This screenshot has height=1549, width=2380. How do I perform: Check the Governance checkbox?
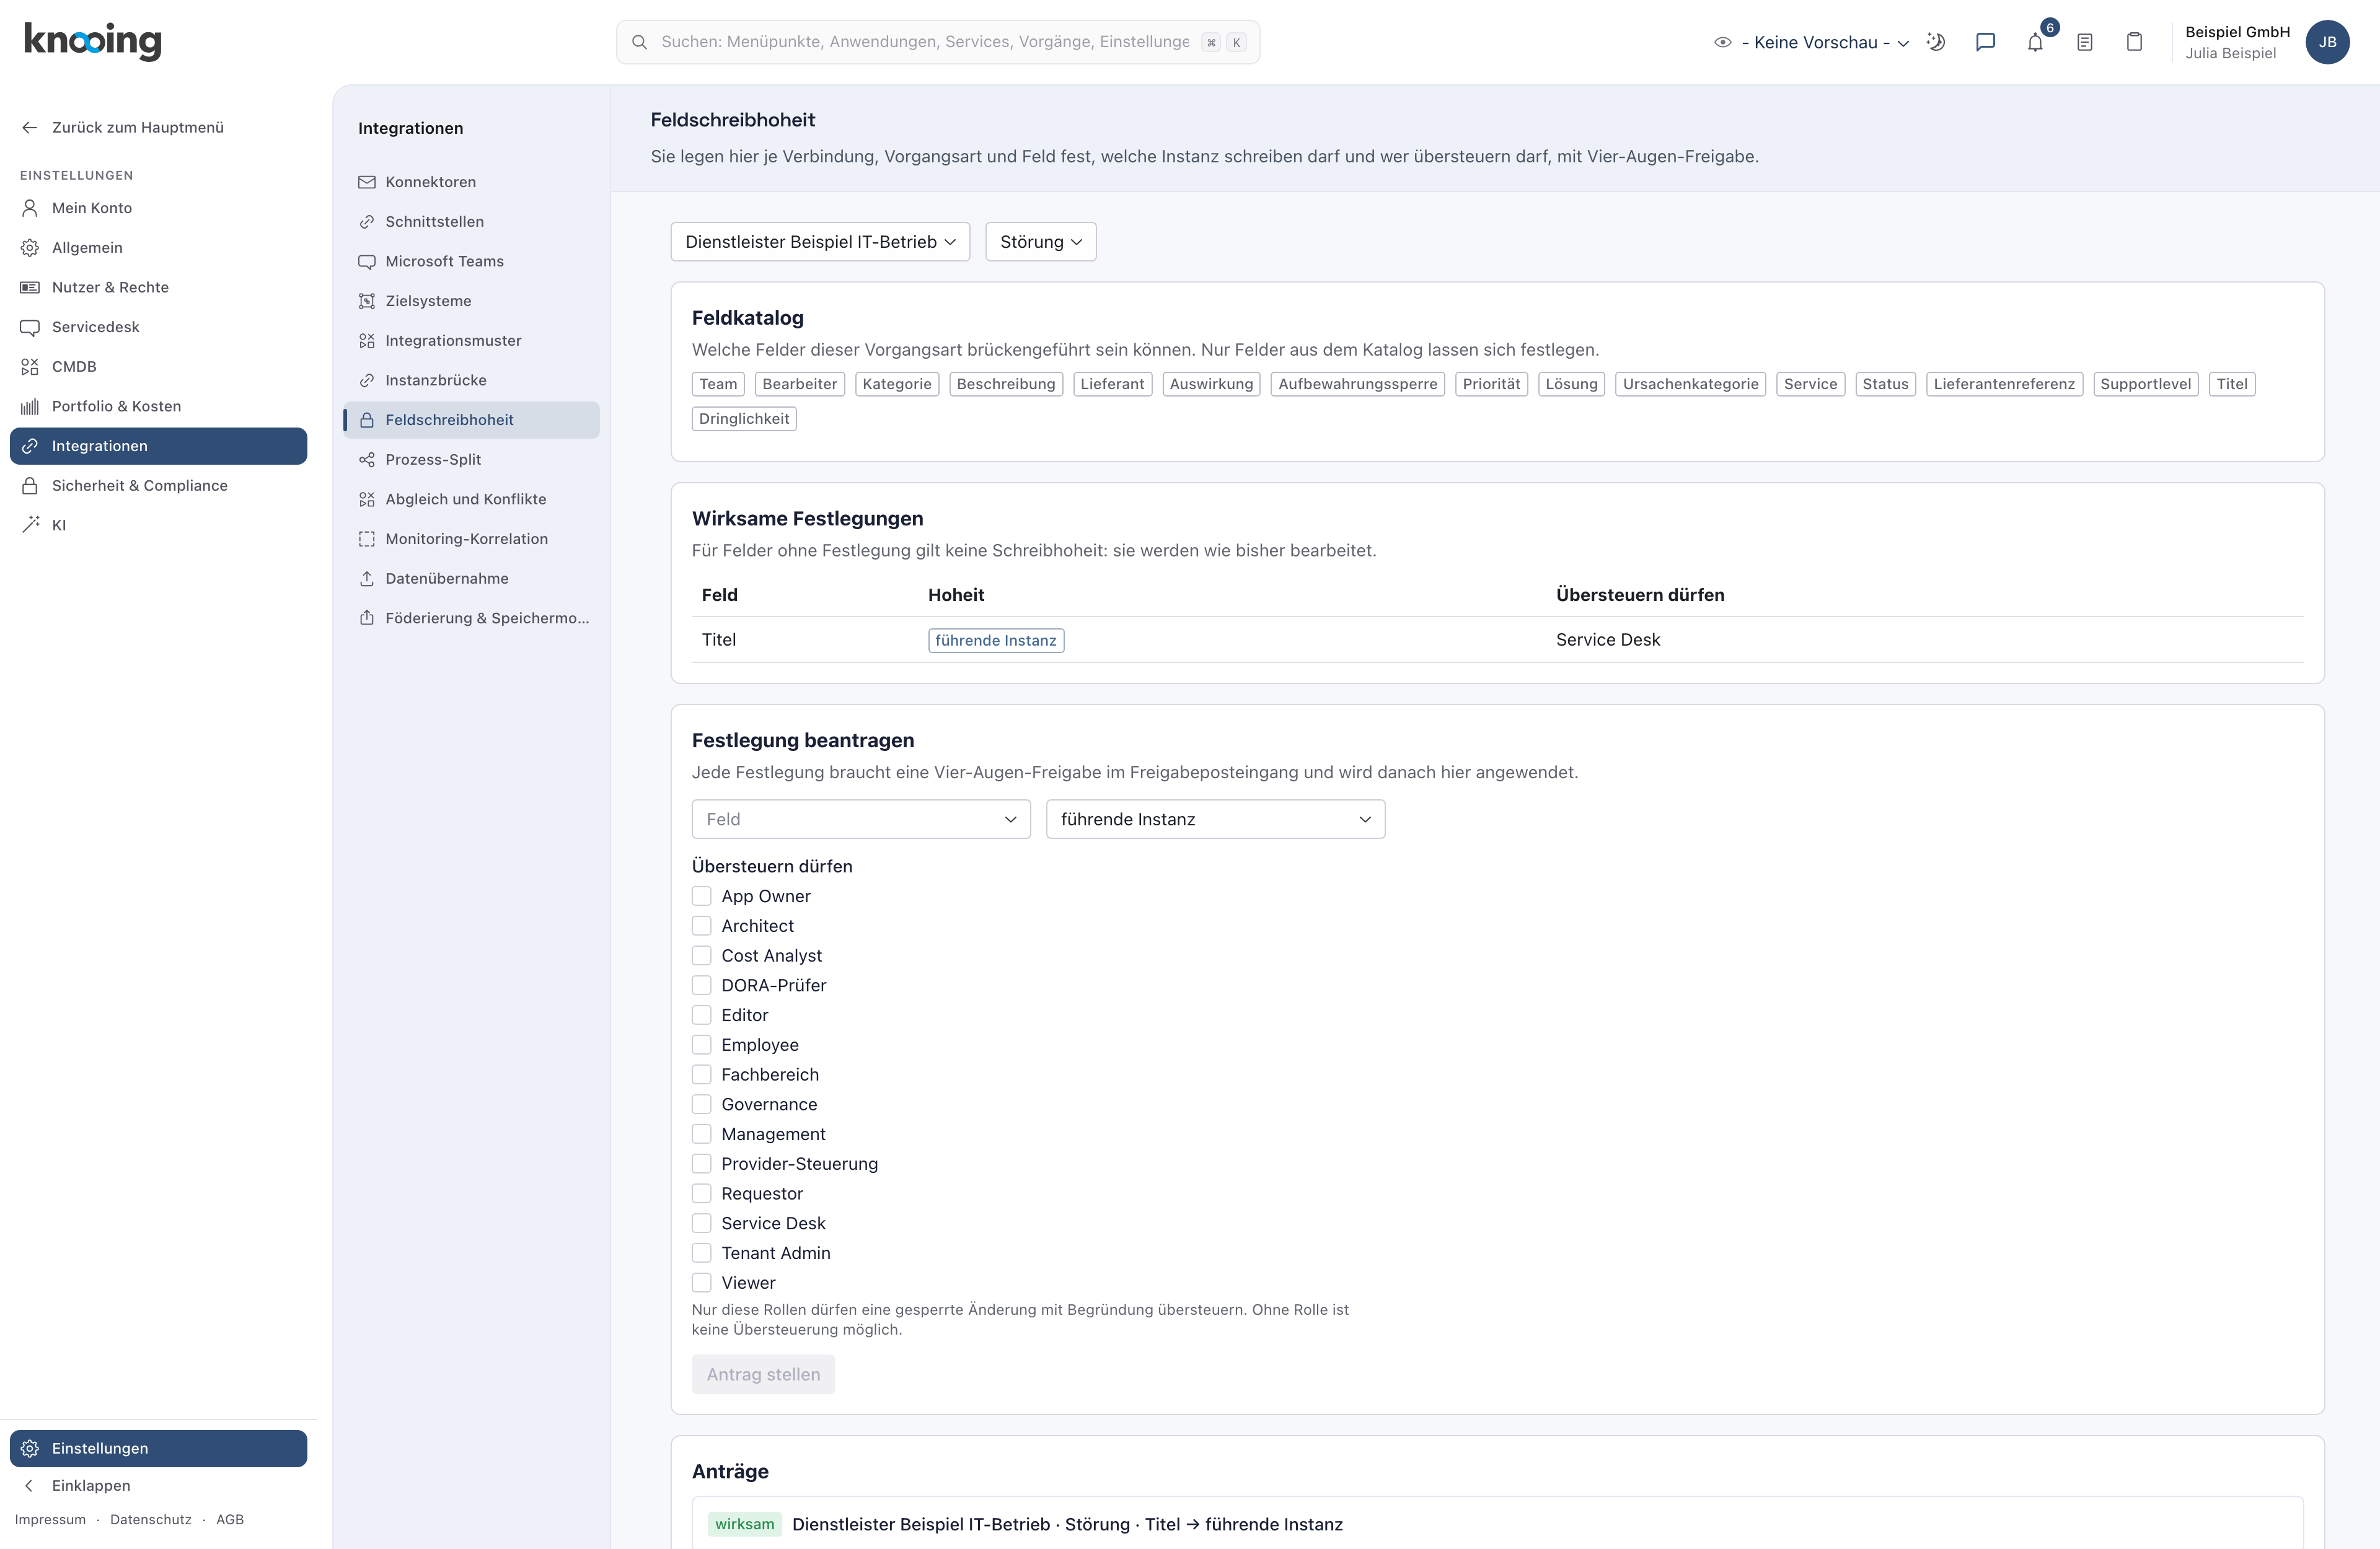click(702, 1104)
